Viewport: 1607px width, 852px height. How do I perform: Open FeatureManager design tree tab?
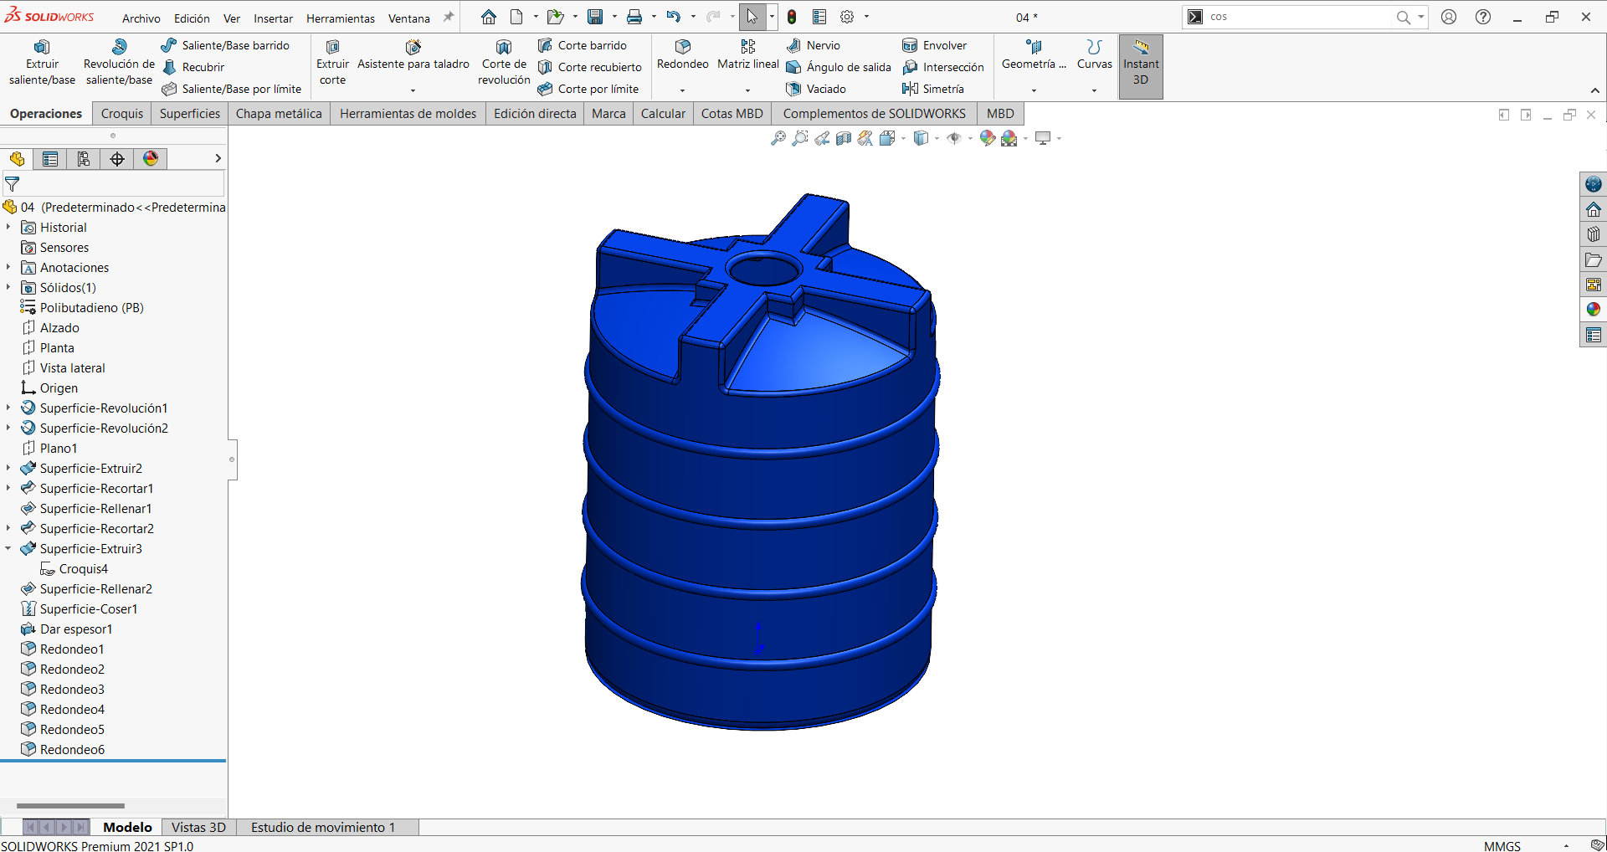pos(17,159)
